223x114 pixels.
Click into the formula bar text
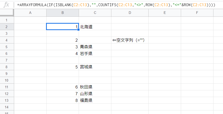(116, 5)
